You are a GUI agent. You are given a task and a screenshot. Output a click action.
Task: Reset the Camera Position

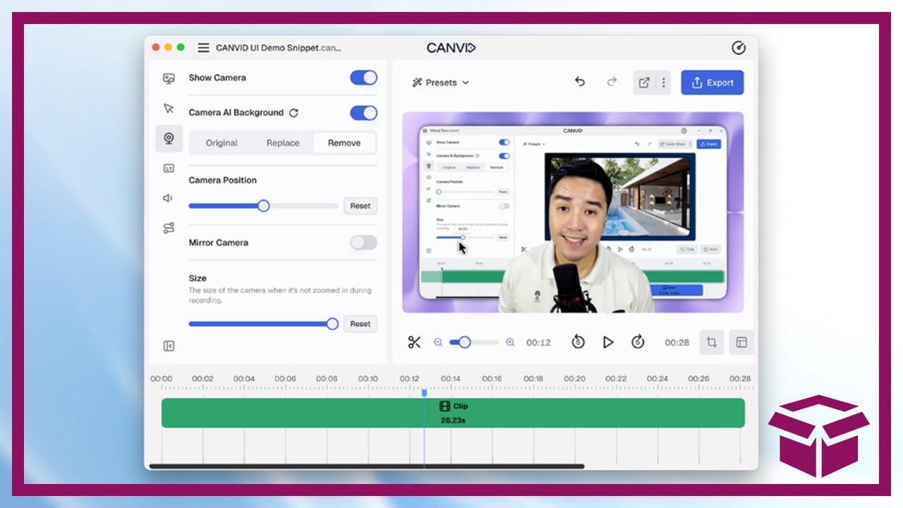360,206
